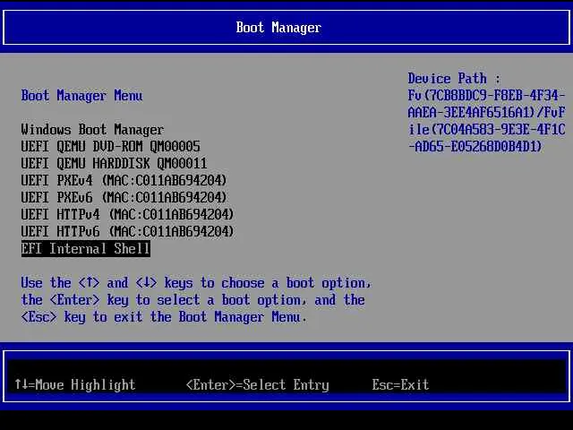The height and width of the screenshot is (430, 573).
Task: Click the help line starting 'Use the'
Action: (196, 283)
